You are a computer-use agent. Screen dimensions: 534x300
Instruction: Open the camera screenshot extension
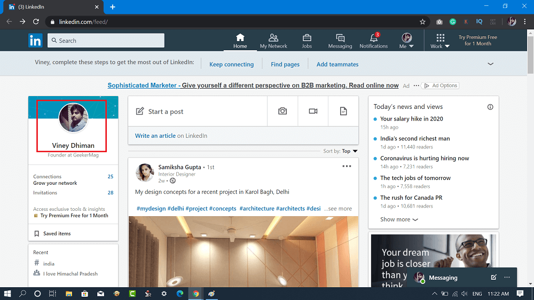coord(439,22)
